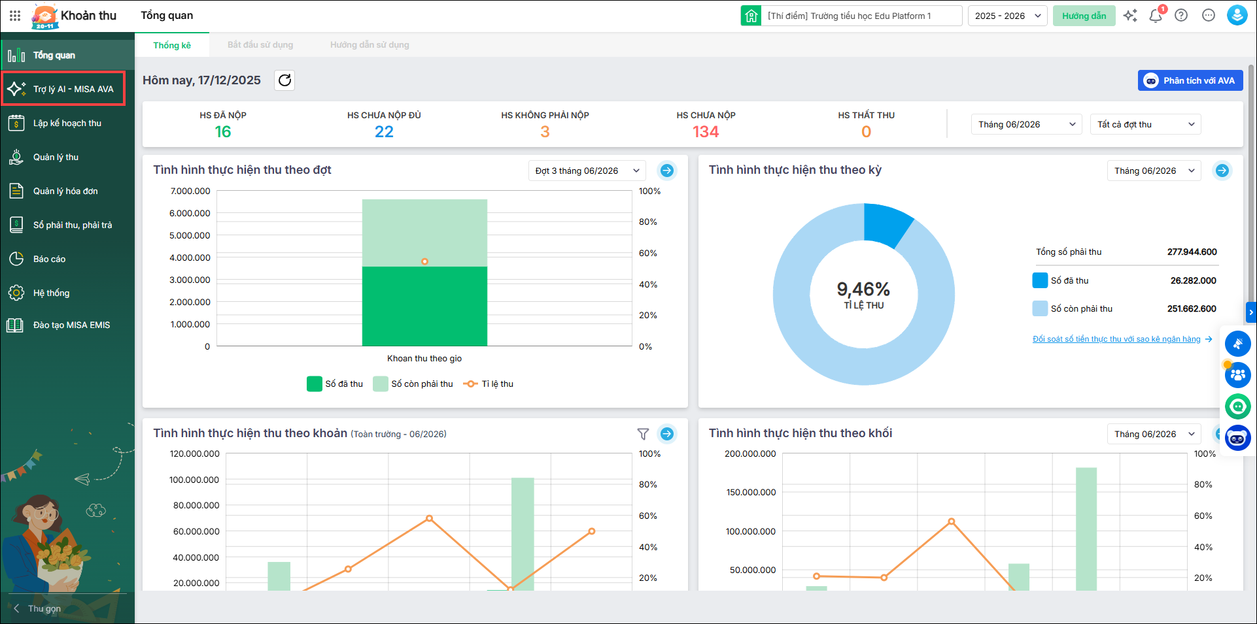Click the refresh icon beside today's date
Screen dimensions: 1257x624
click(x=284, y=80)
